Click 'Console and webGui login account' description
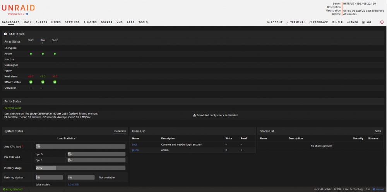387x192 pixels. click(182, 144)
